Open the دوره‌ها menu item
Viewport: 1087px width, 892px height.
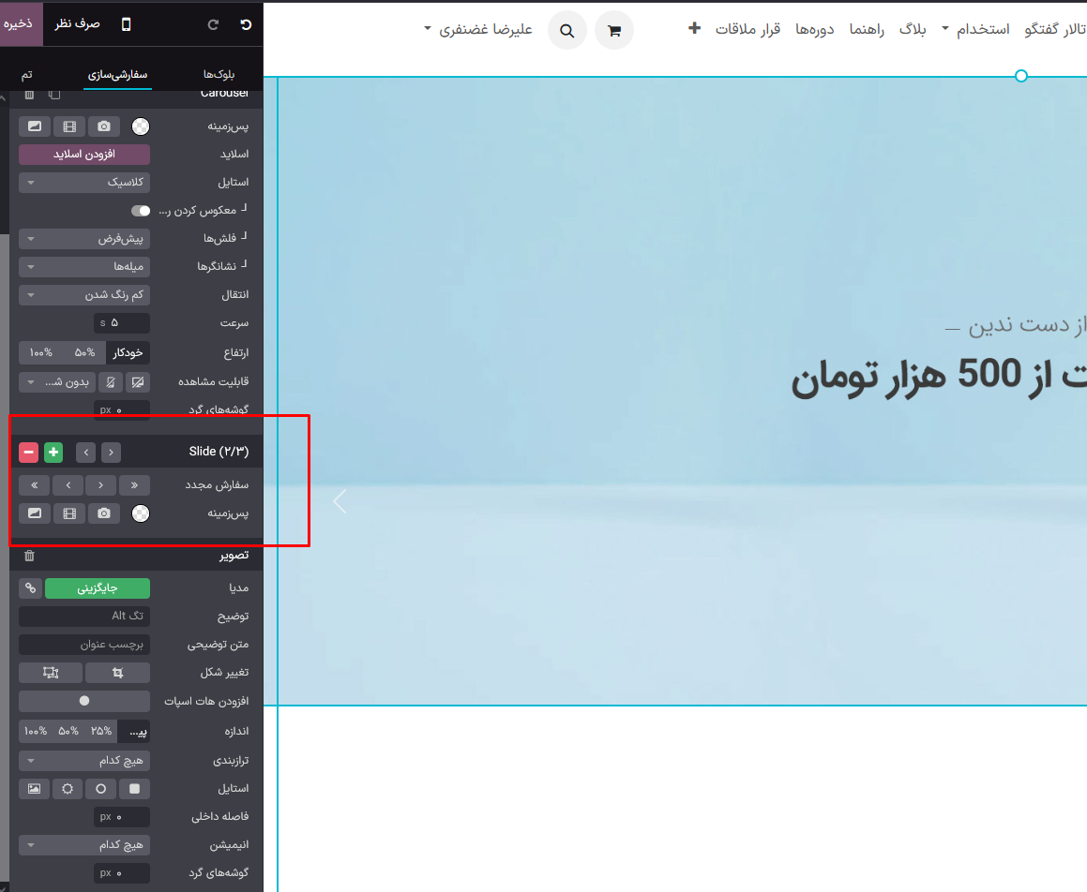pyautogui.click(x=815, y=29)
